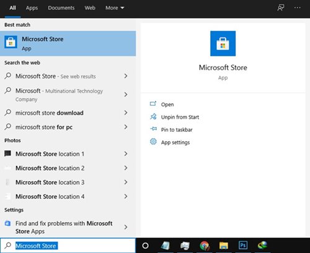
Task: Expand arrow for Microsoft Technology Company result
Action: coord(126,95)
